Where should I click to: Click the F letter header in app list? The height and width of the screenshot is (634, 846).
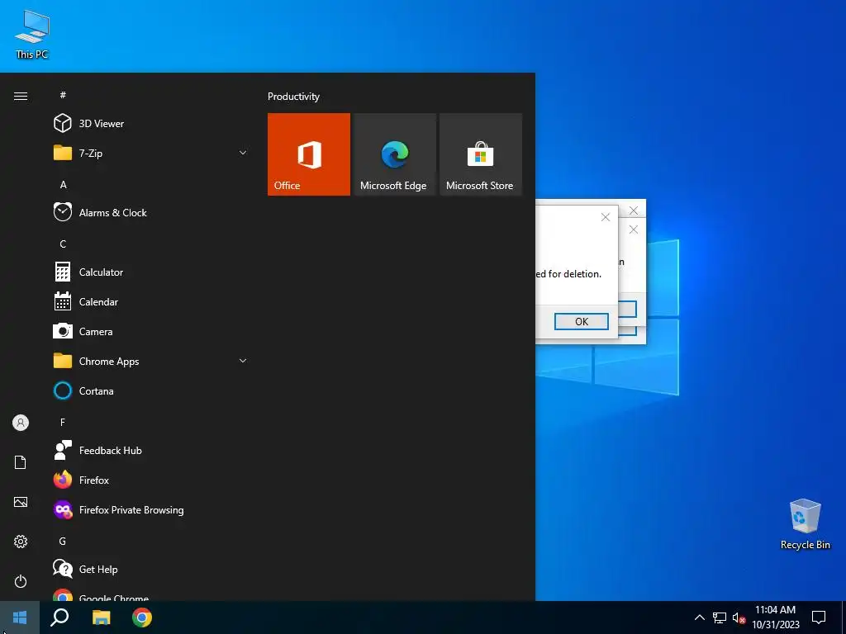(63, 422)
